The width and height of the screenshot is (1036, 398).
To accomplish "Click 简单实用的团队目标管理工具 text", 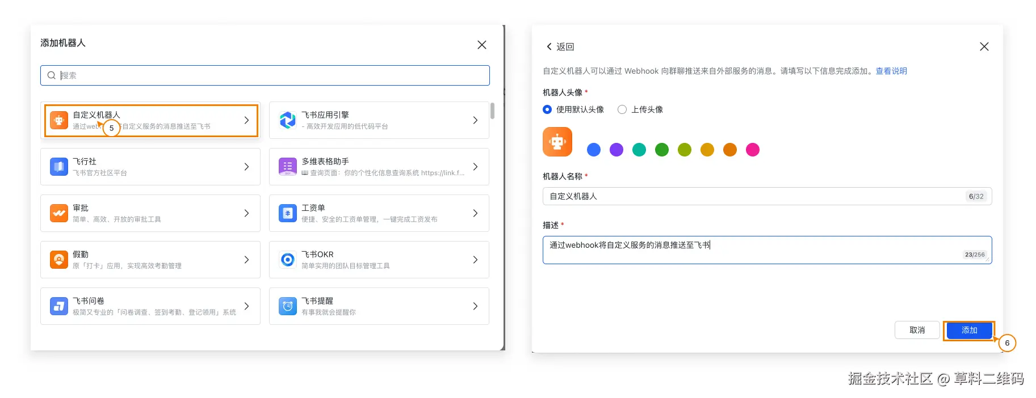I will point(346,266).
